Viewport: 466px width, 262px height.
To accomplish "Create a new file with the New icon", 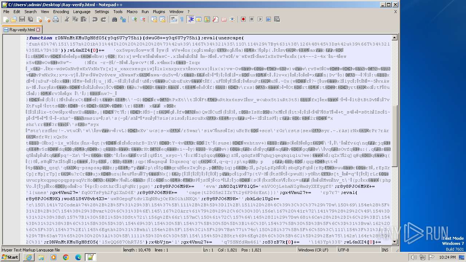I will pos(6,19).
